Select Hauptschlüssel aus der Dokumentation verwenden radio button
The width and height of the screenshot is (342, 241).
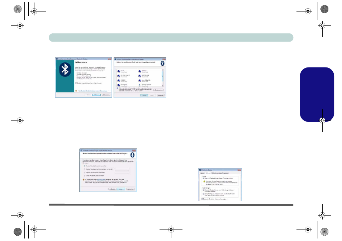[x=85, y=169]
